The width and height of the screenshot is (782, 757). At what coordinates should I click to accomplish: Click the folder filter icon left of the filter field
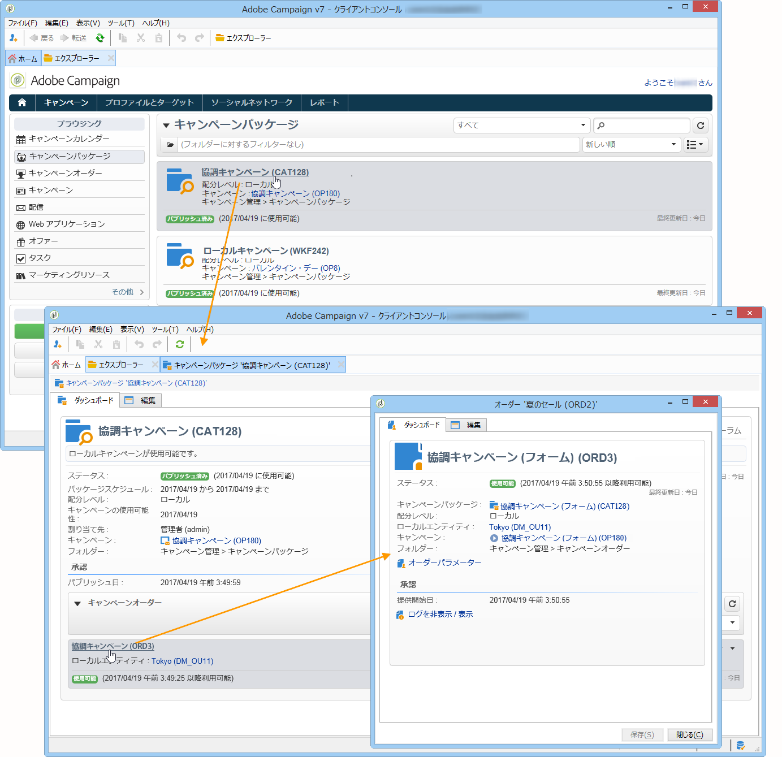tap(170, 145)
